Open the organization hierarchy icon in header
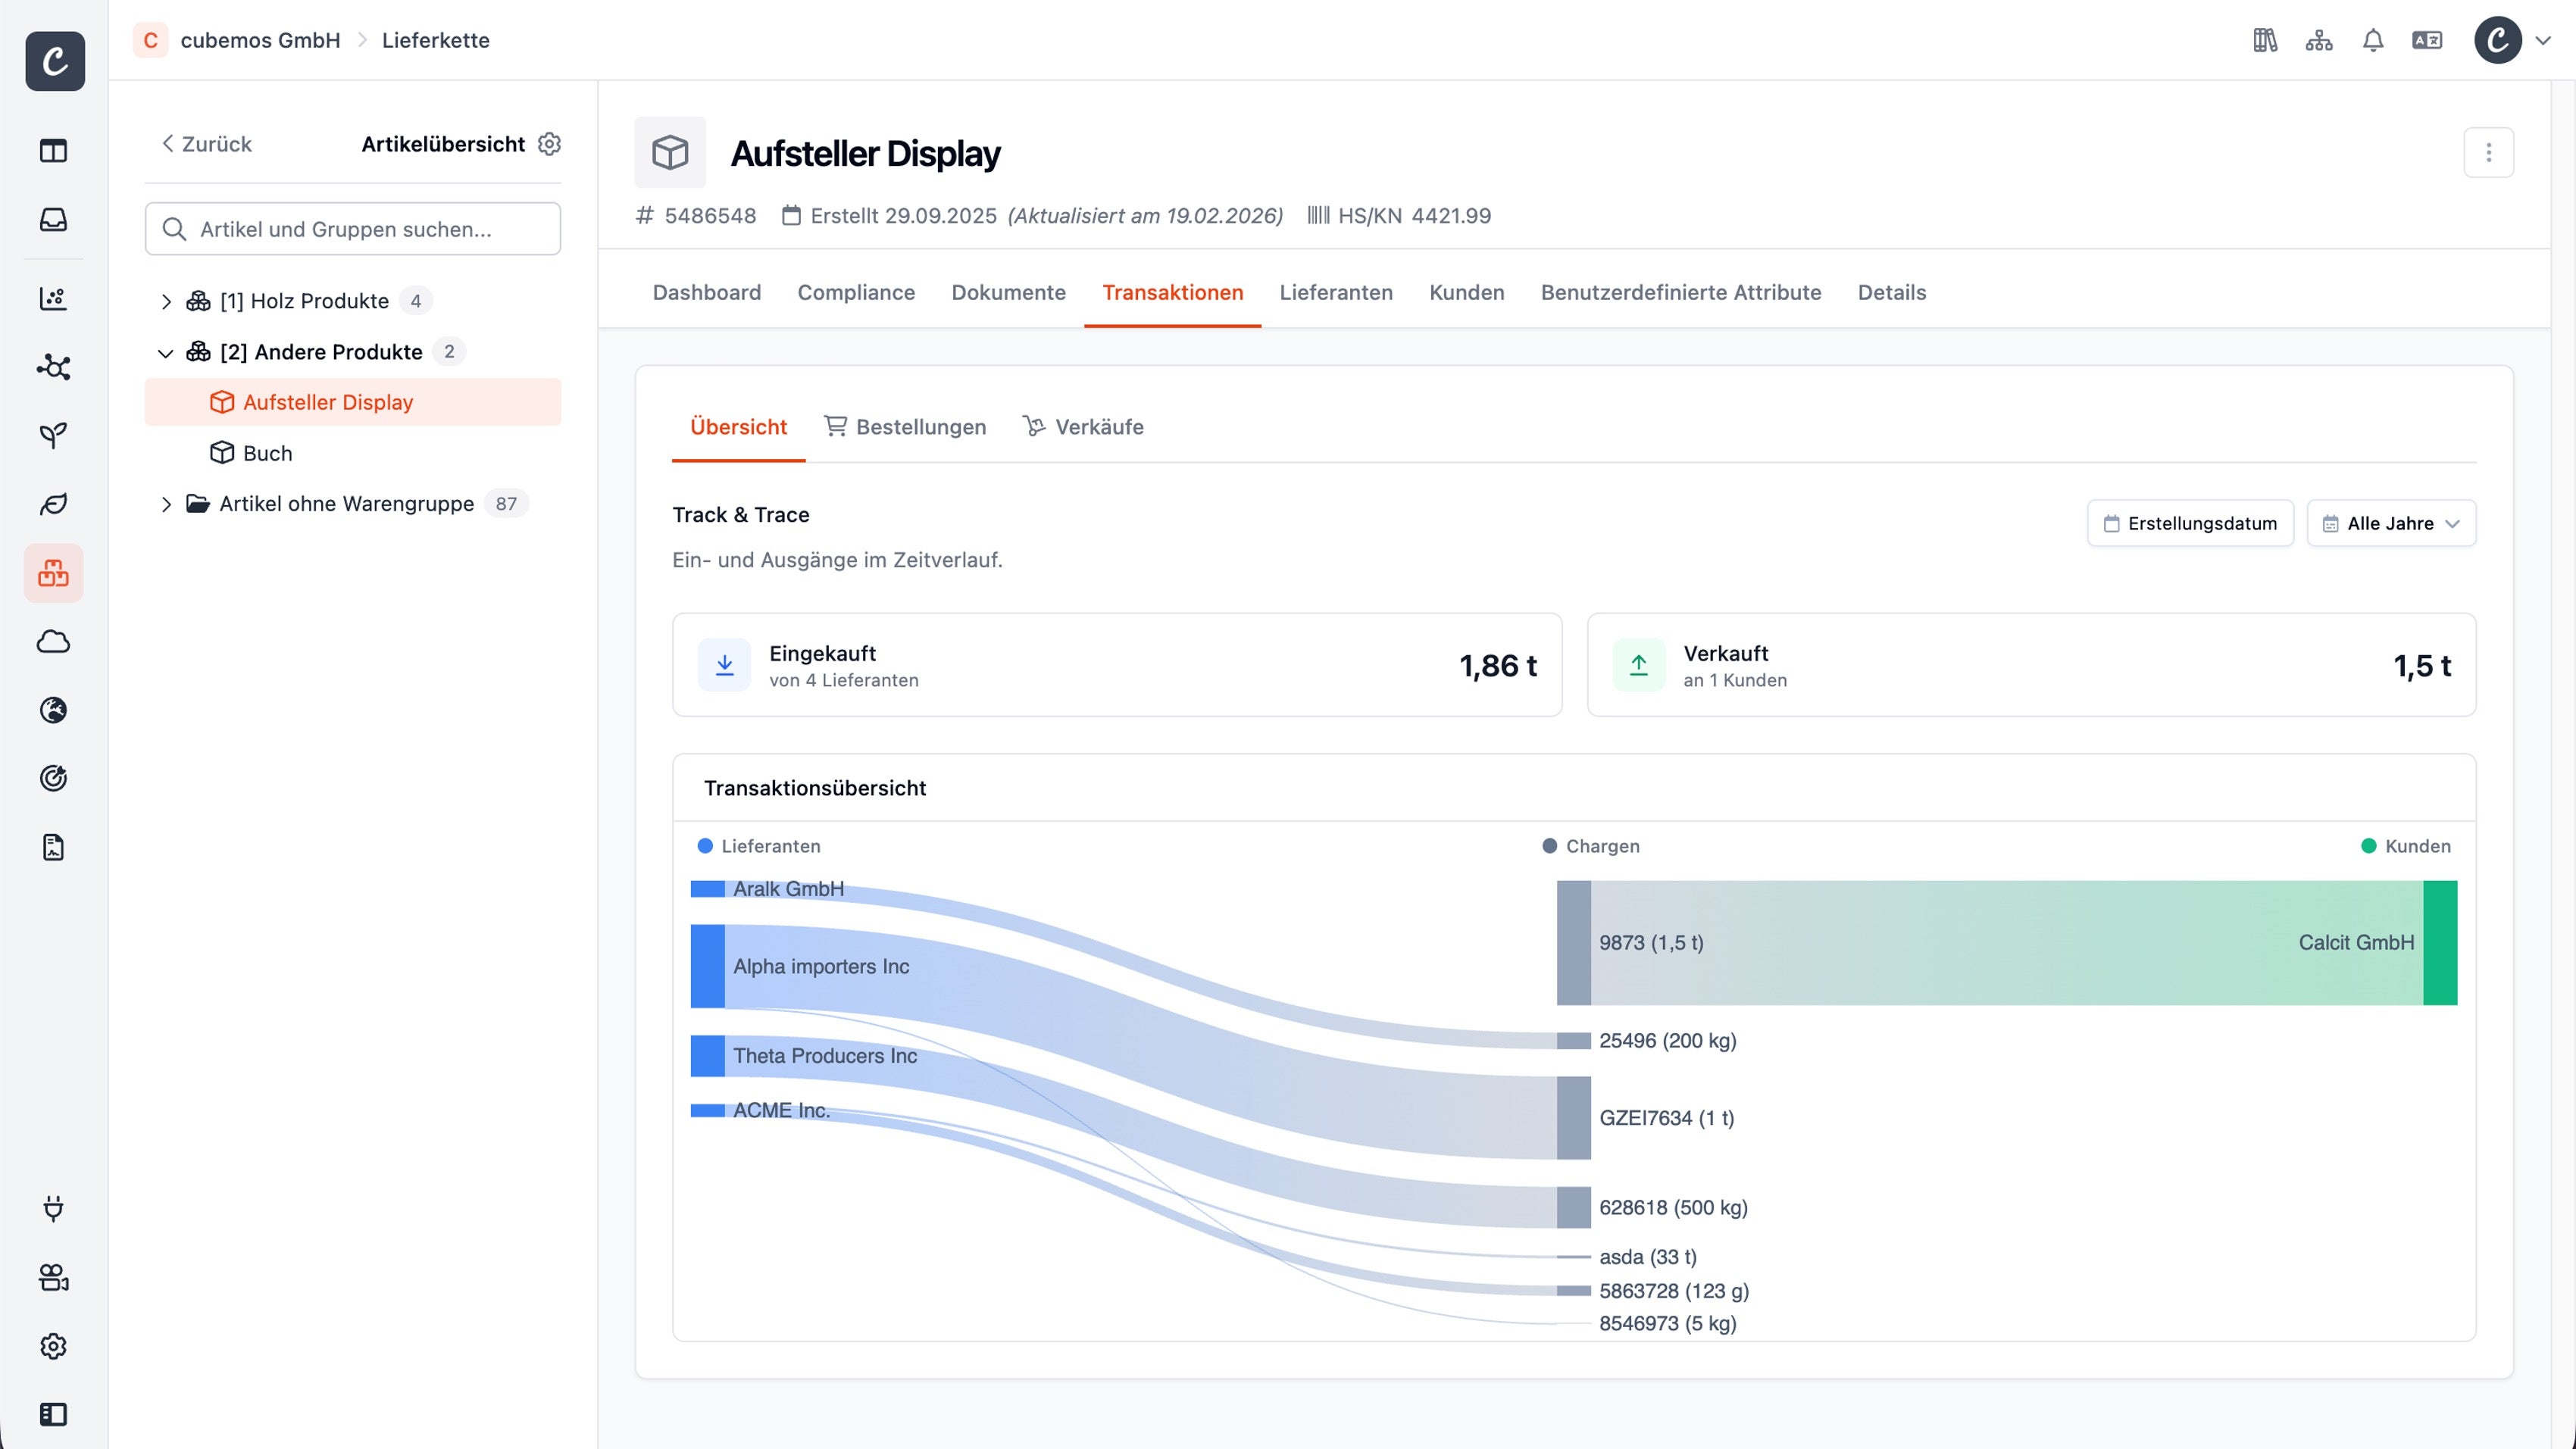This screenshot has width=2576, height=1449. coord(2318,40)
